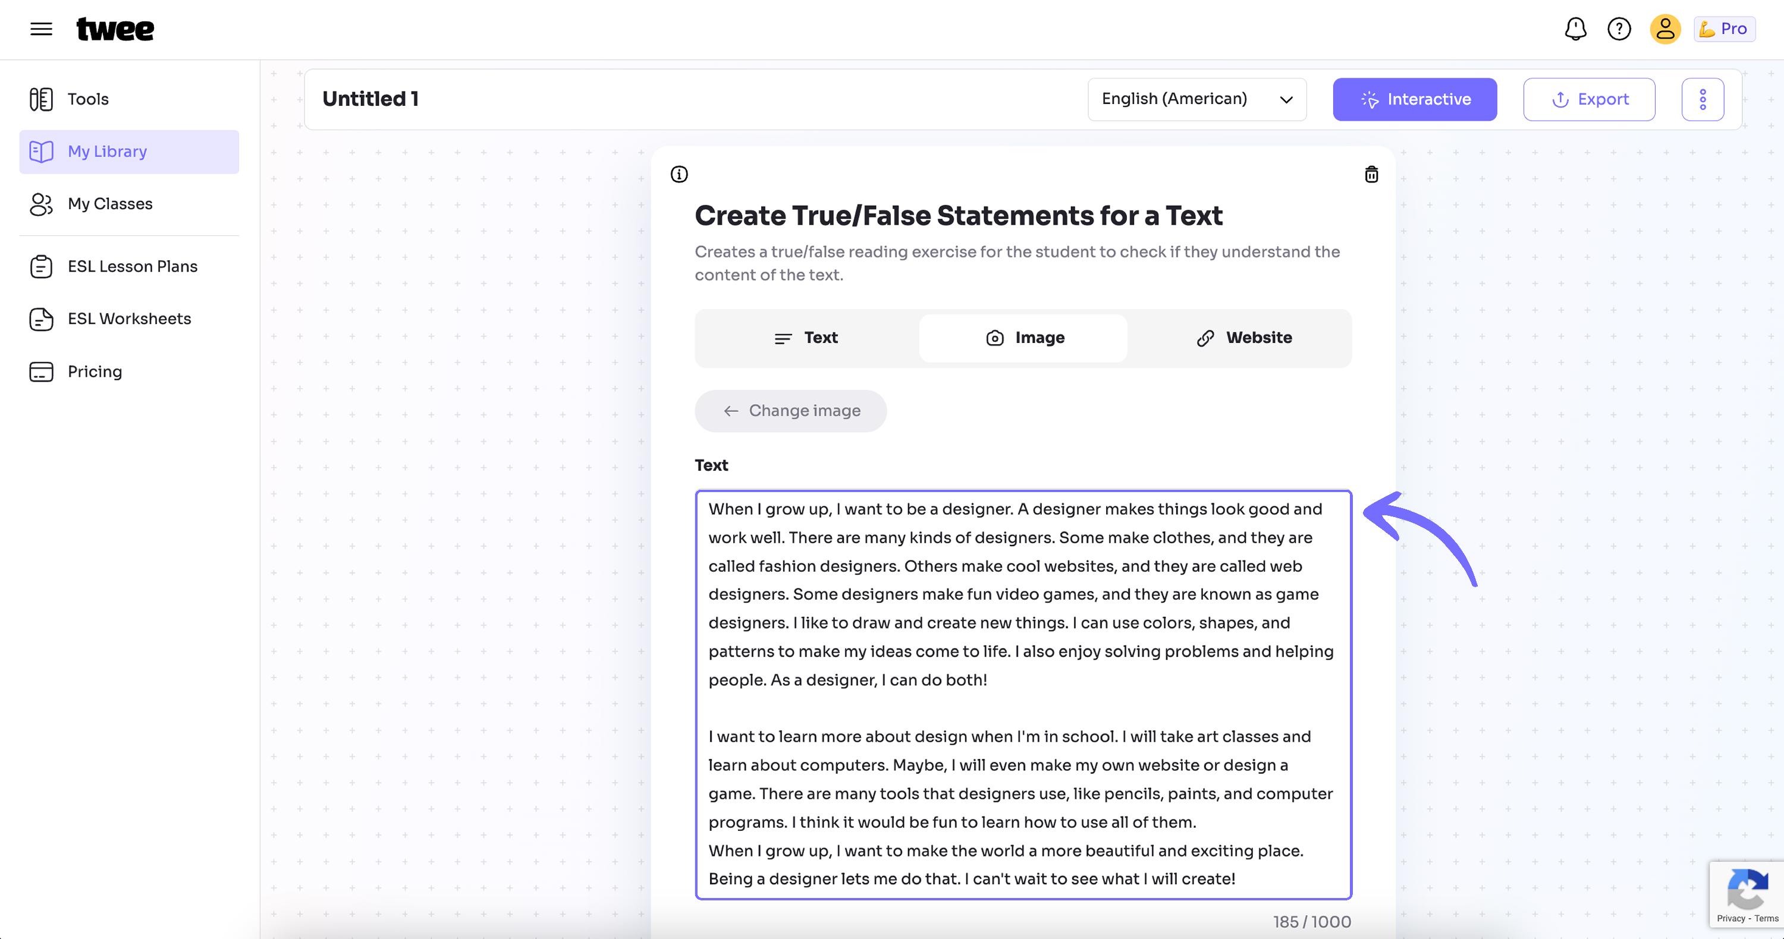1784x939 pixels.
Task: Click the Tools sidebar icon
Action: (x=42, y=99)
